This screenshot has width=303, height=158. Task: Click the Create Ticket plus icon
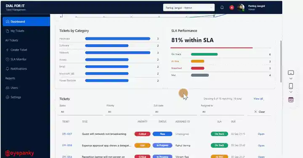pyautogui.click(x=7, y=50)
